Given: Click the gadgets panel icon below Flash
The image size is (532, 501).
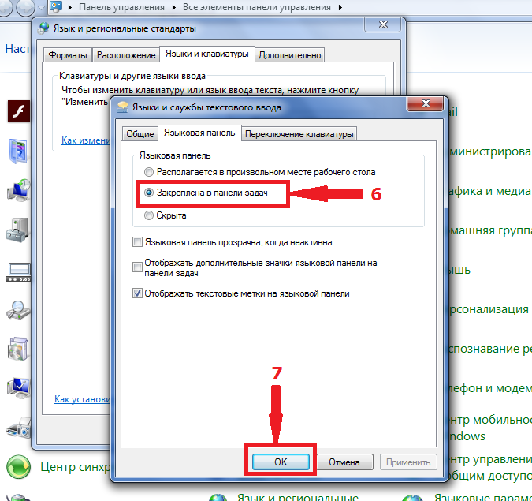Looking at the screenshot, I should tap(18, 151).
